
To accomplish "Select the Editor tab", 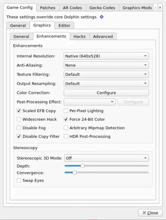I will (x=64, y=25).
